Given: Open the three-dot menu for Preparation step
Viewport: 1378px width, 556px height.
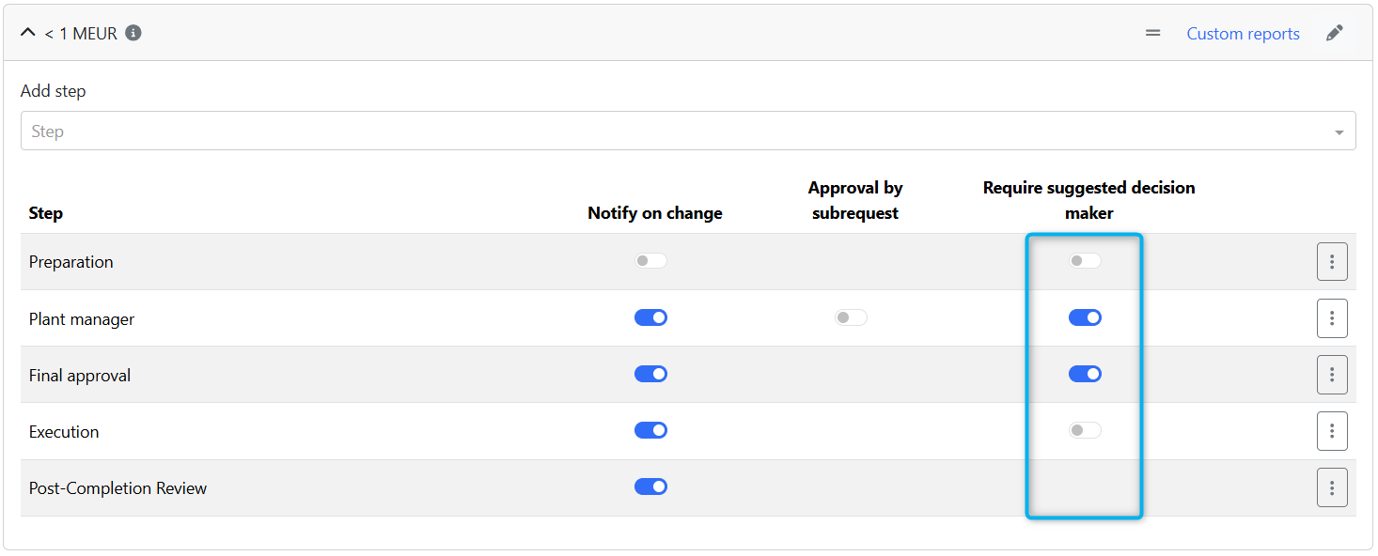Looking at the screenshot, I should tap(1332, 261).
